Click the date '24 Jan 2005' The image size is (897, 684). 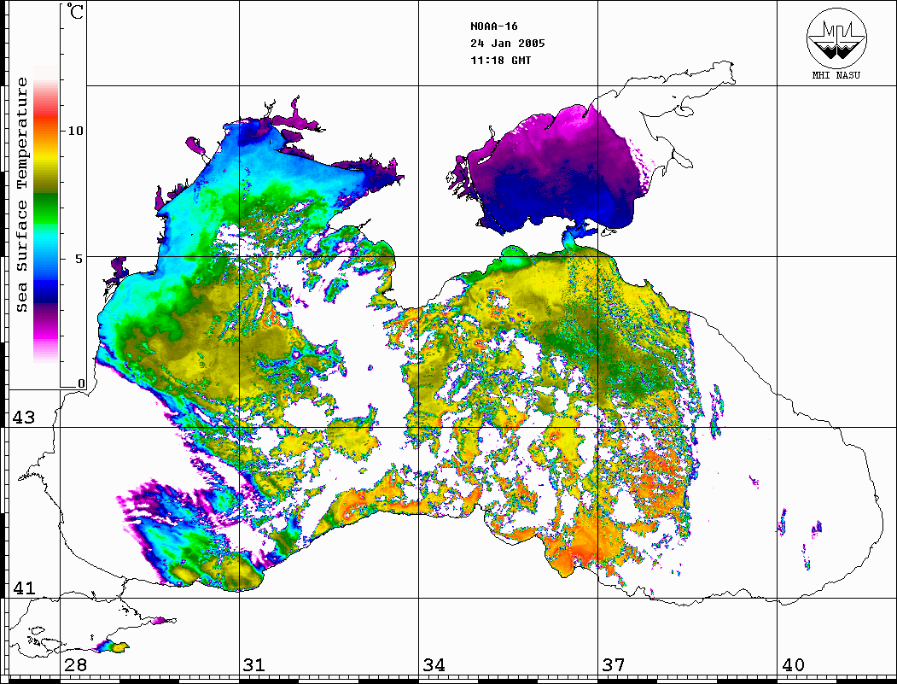tap(508, 44)
